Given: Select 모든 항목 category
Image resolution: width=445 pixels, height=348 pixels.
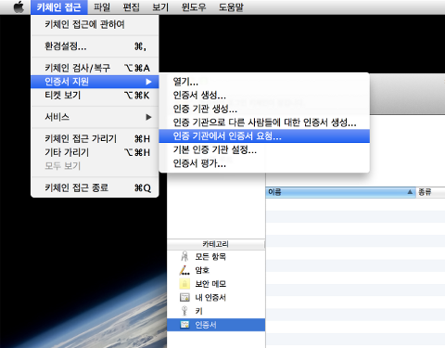Looking at the screenshot, I should pos(216,257).
